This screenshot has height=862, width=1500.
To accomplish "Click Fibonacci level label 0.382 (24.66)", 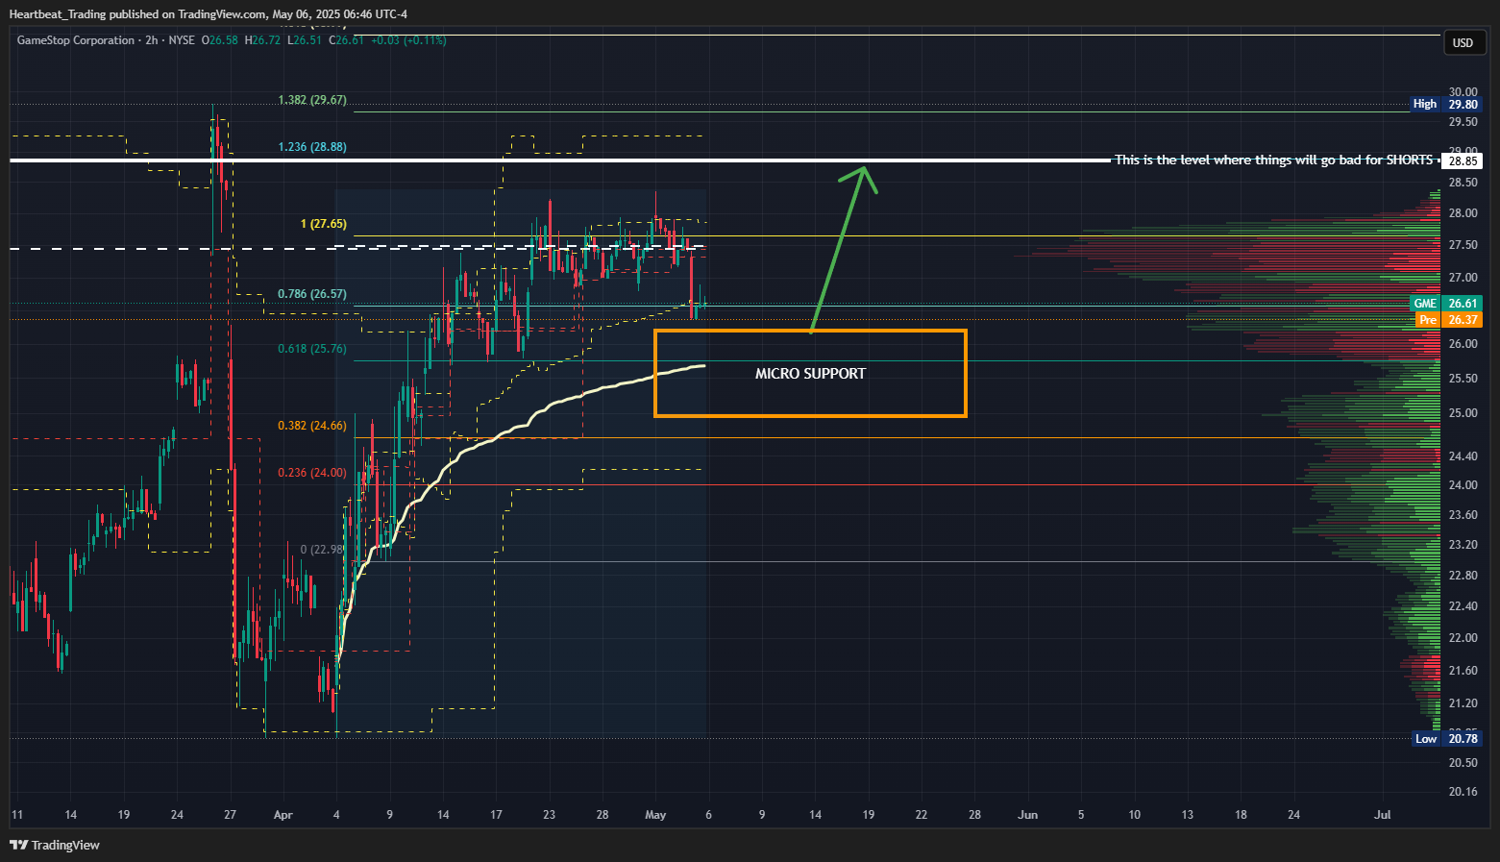I will click(x=312, y=426).
